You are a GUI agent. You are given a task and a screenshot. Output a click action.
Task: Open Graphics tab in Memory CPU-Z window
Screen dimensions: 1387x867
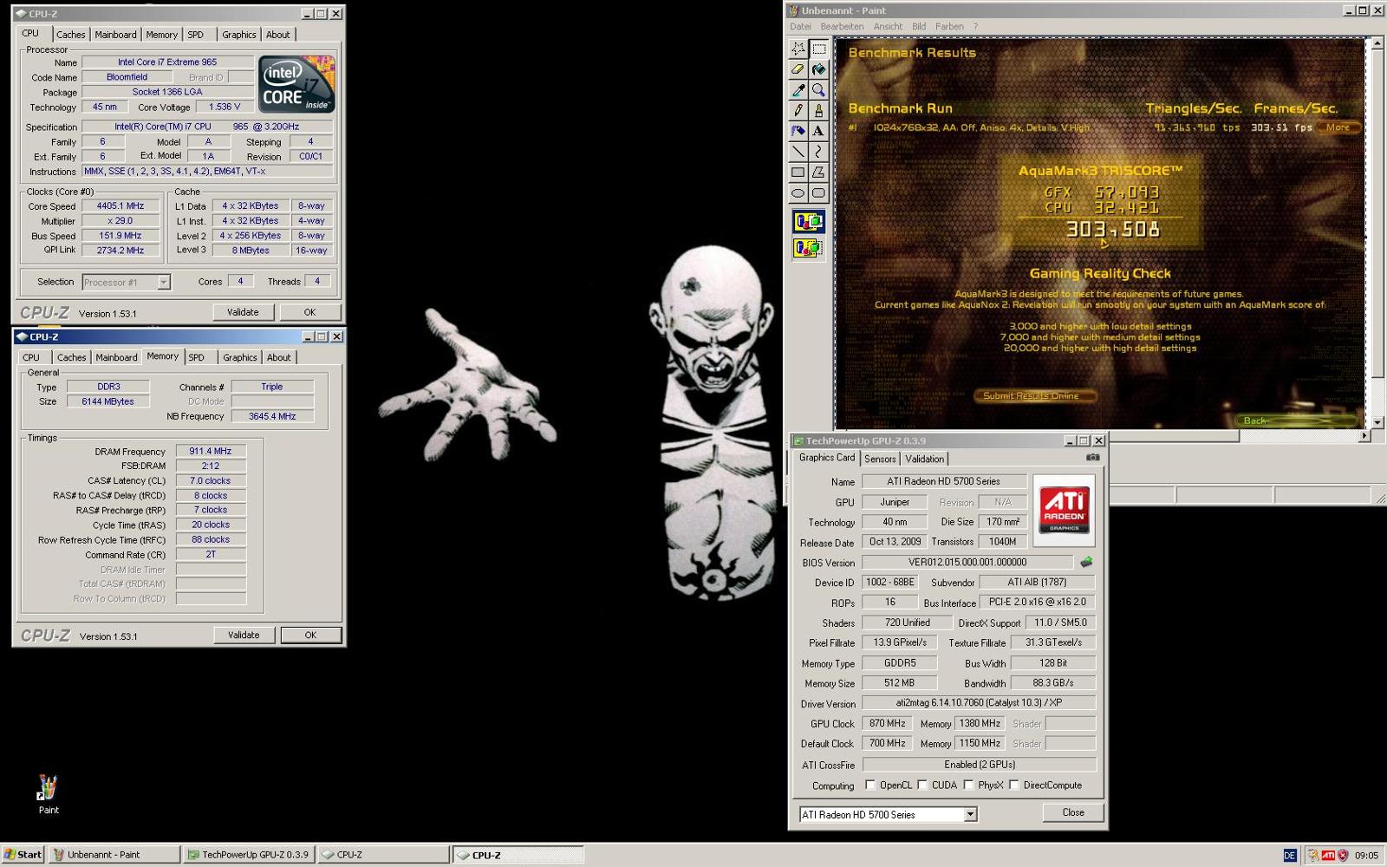click(239, 357)
